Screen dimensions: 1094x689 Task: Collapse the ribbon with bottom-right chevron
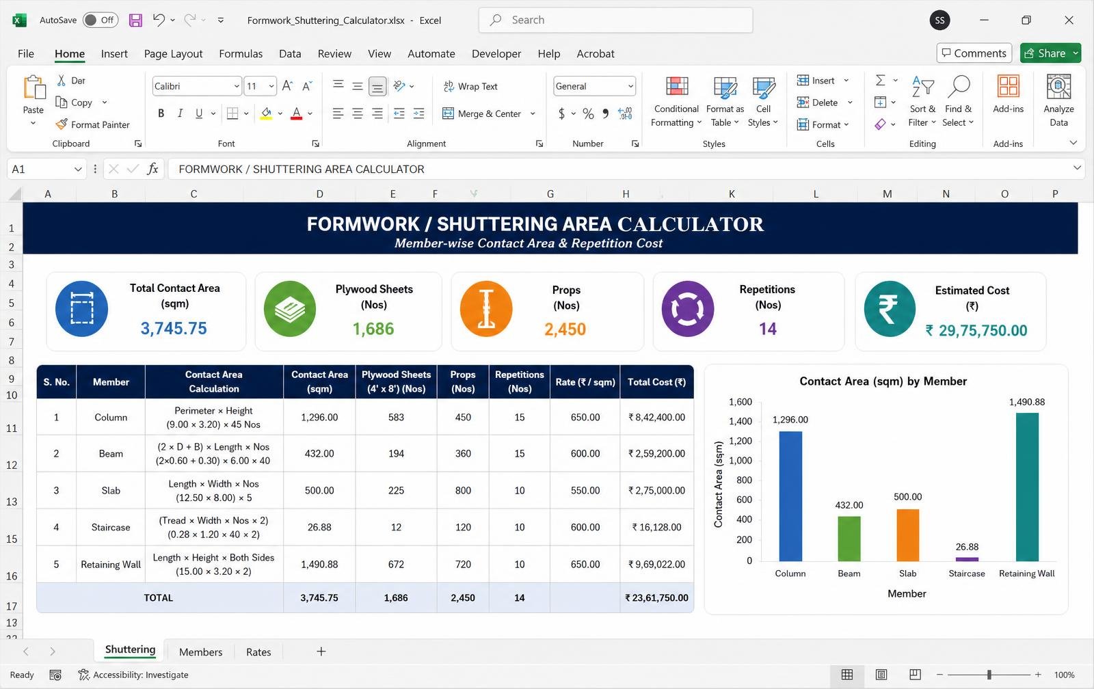(1073, 143)
